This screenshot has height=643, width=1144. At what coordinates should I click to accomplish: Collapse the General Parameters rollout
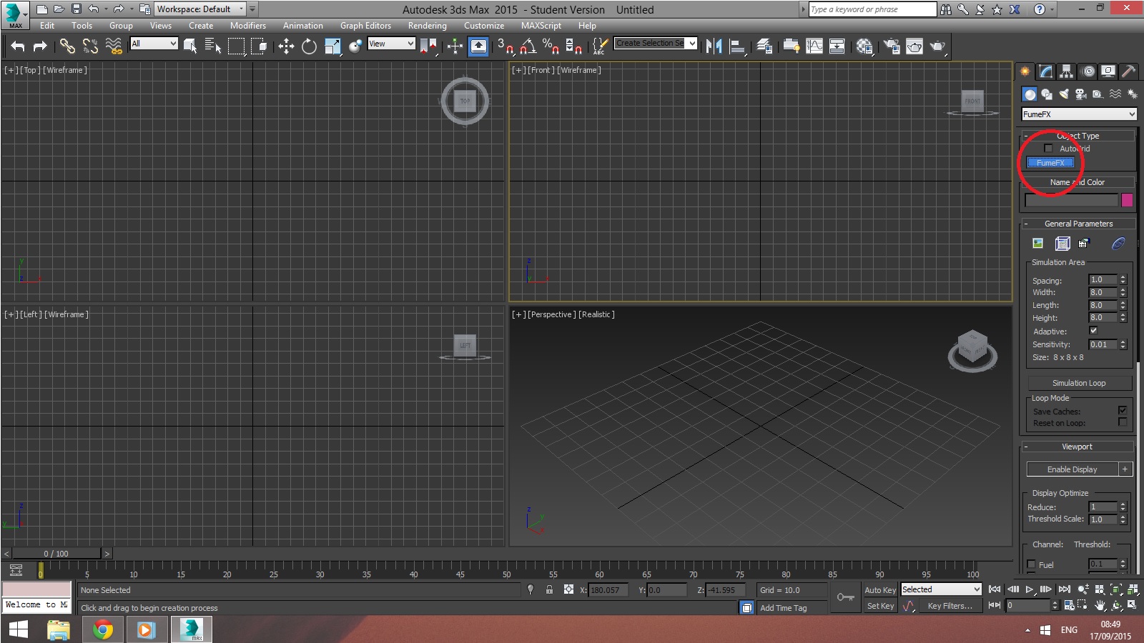pyautogui.click(x=1078, y=224)
